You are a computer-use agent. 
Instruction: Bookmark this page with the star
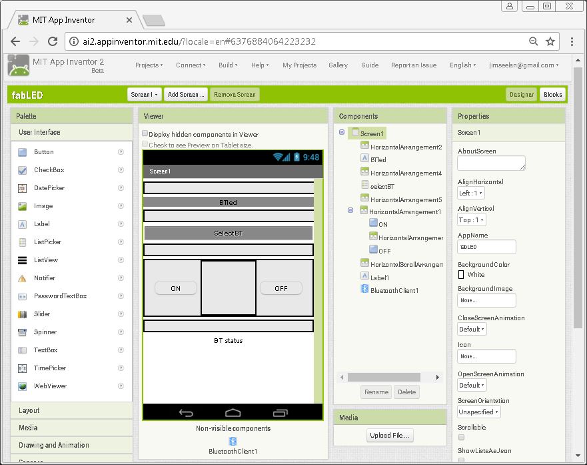[x=550, y=41]
